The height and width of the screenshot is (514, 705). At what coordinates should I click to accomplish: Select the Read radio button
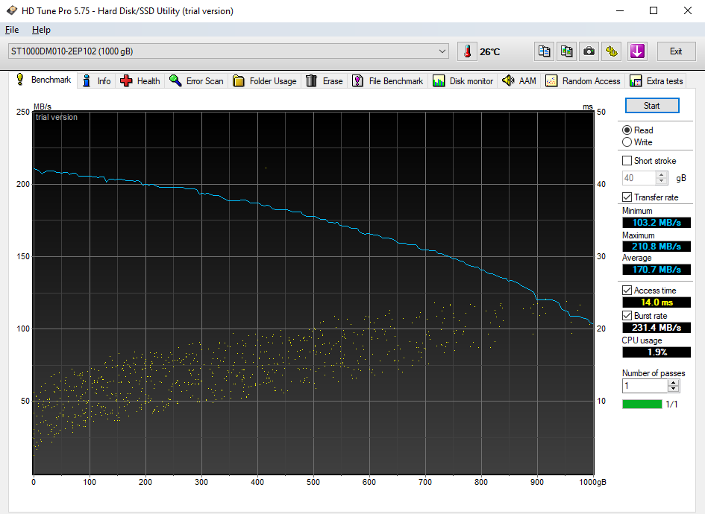click(627, 130)
